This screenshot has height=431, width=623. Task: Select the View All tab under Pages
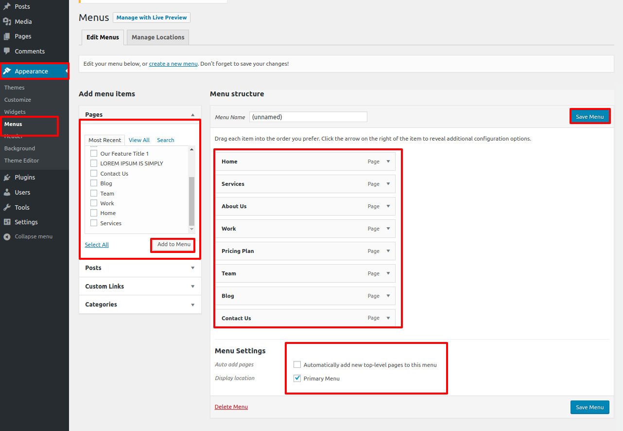(139, 140)
